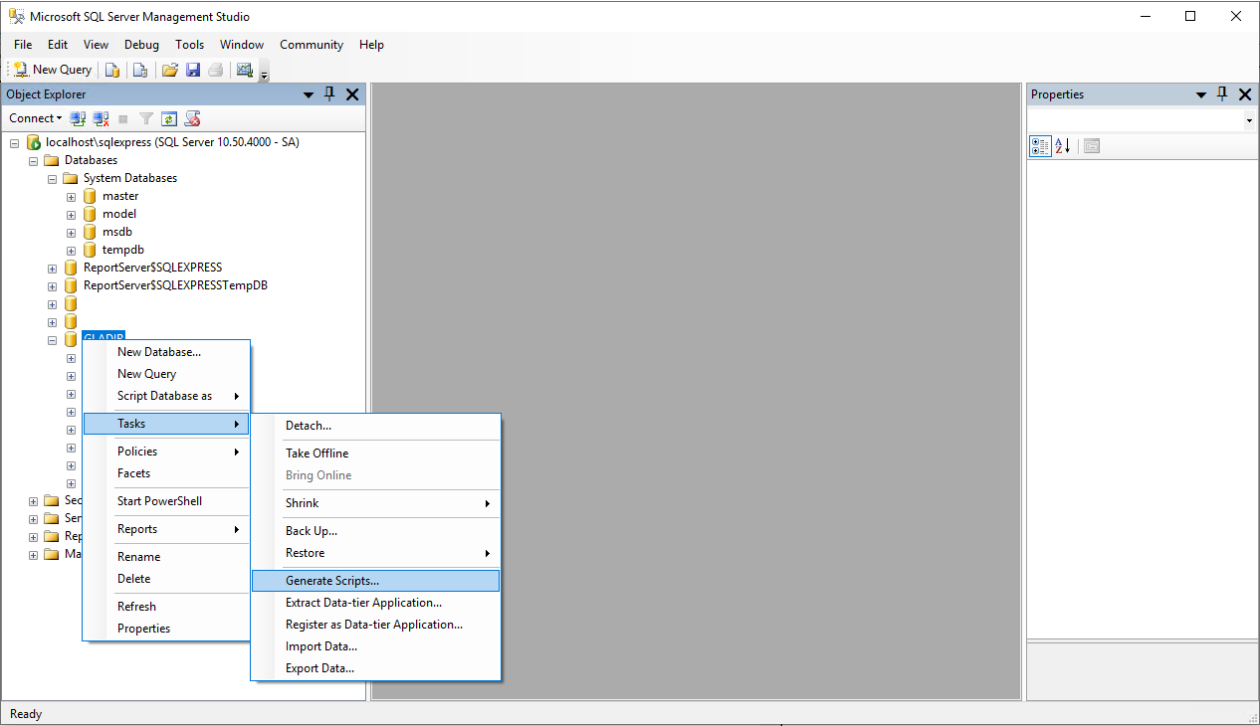Expand the master database node

71,196
